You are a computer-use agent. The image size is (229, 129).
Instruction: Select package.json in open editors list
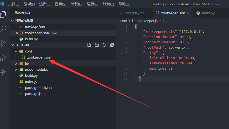click(x=63, y=27)
